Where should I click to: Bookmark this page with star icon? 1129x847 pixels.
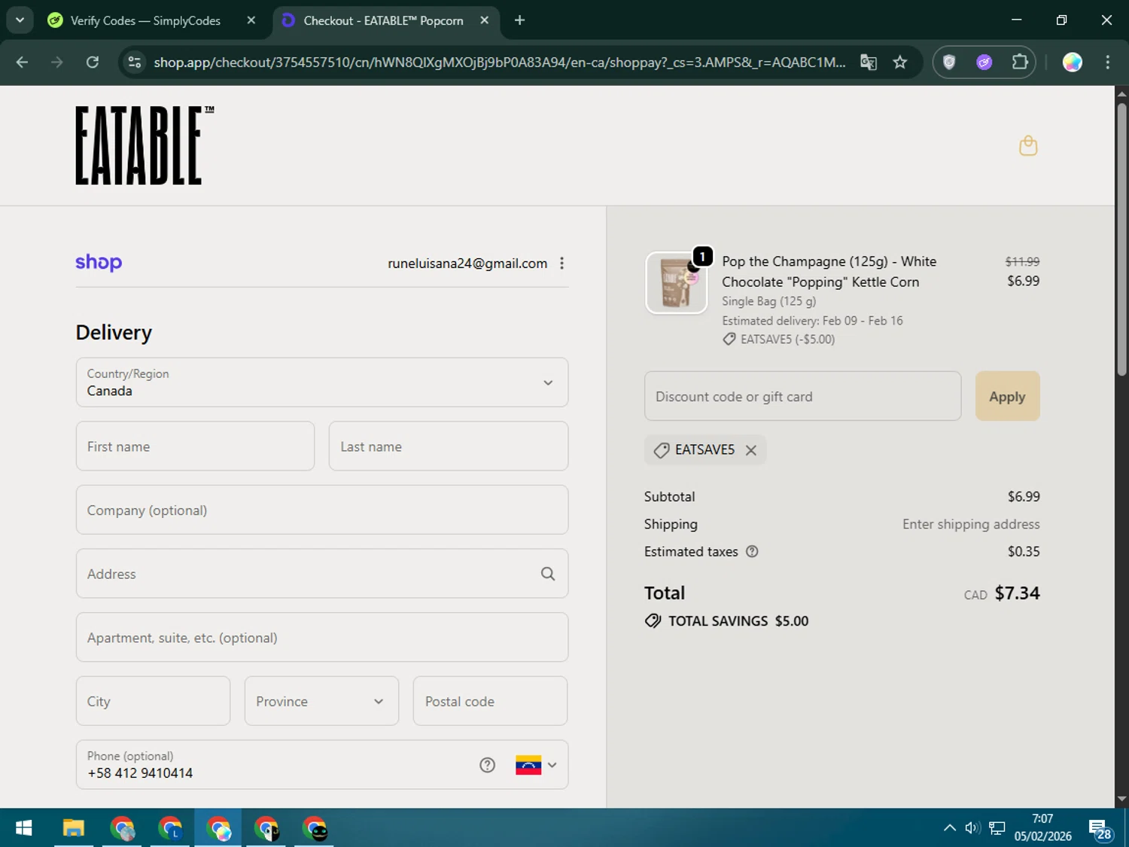click(899, 62)
